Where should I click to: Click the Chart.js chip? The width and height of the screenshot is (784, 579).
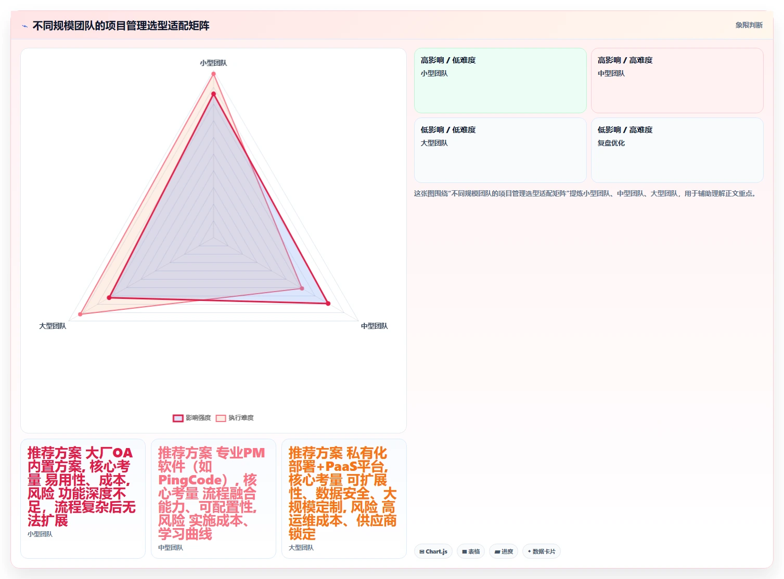[x=433, y=551]
